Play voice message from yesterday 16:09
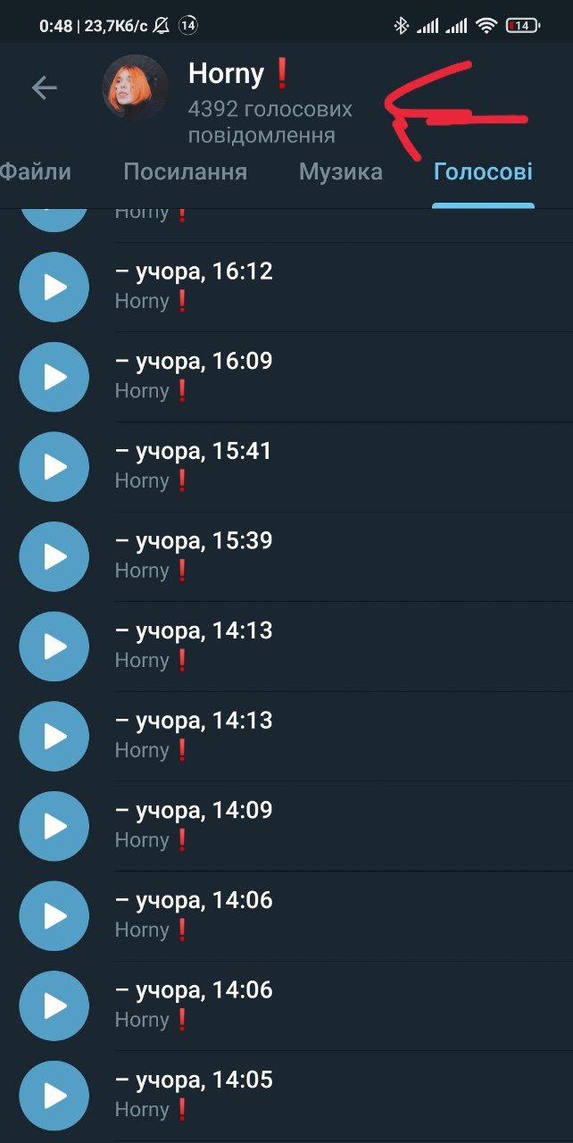 tap(54, 377)
